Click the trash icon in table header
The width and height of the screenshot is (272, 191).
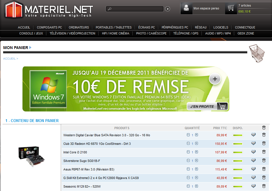click(x=264, y=128)
